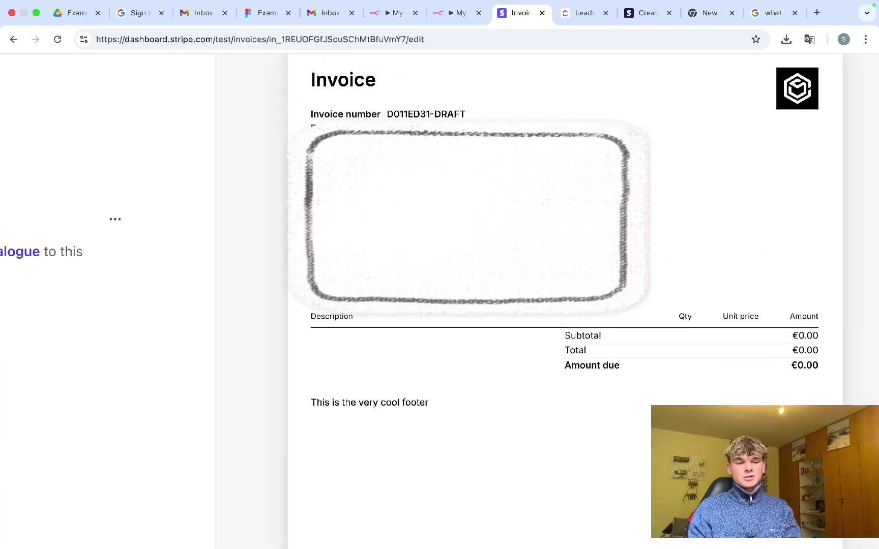Switch to the Leads tab

click(584, 13)
